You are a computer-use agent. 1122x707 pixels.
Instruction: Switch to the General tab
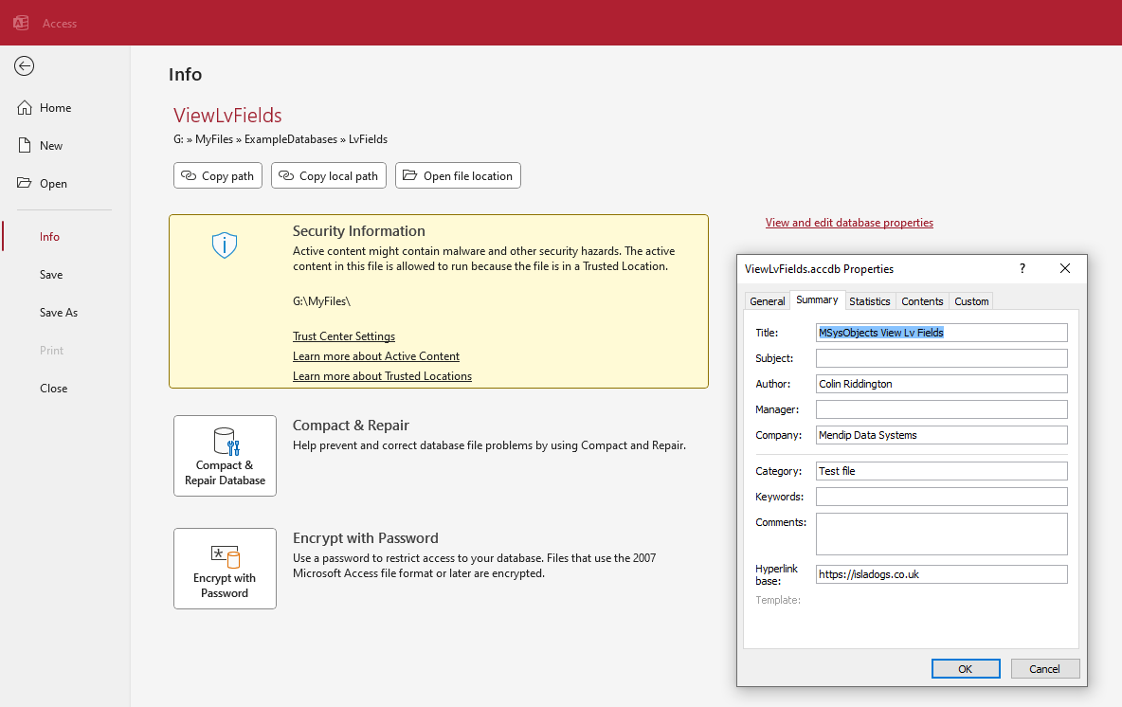pyautogui.click(x=767, y=301)
